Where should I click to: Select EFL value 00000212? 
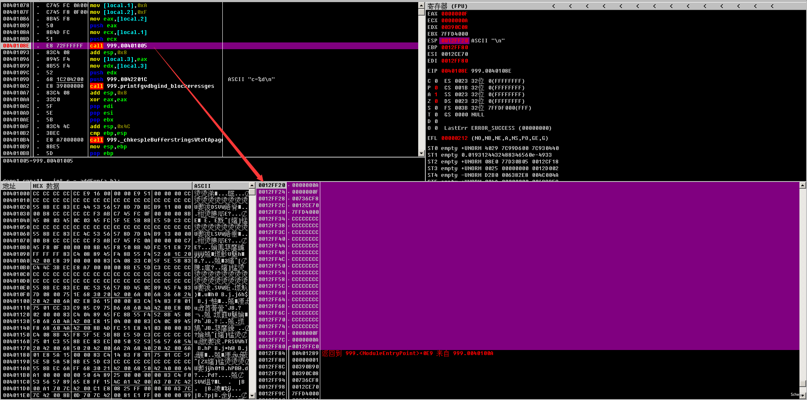click(454, 138)
